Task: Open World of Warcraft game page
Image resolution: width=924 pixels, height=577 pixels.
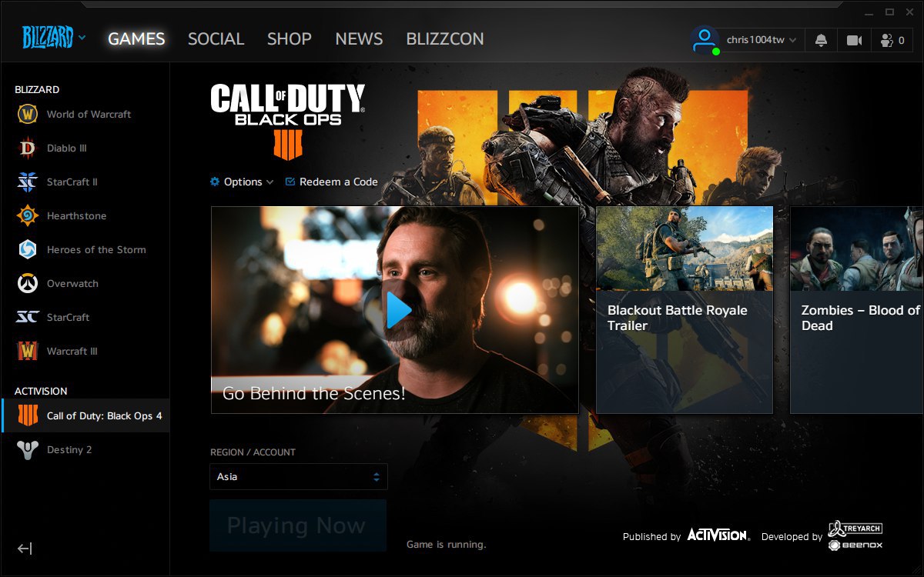Action: click(89, 114)
